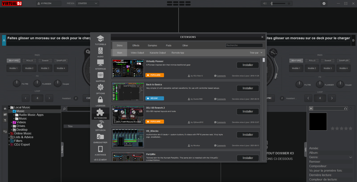
Task: Open the Genre dropdown arrow in info panel
Action: coord(350,157)
